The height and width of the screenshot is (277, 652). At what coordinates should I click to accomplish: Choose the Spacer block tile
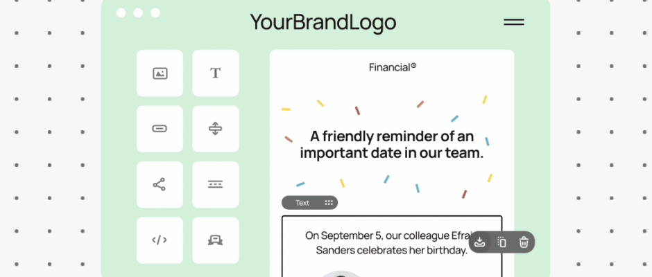(x=215, y=129)
